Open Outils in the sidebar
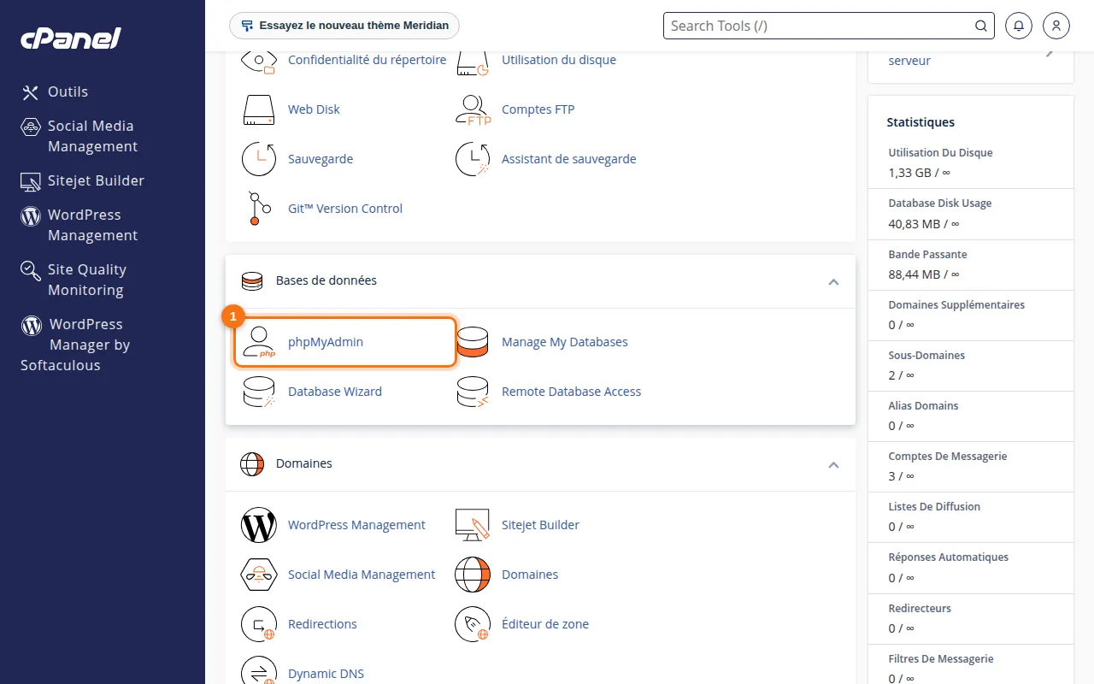The width and height of the screenshot is (1094, 684). click(55, 91)
